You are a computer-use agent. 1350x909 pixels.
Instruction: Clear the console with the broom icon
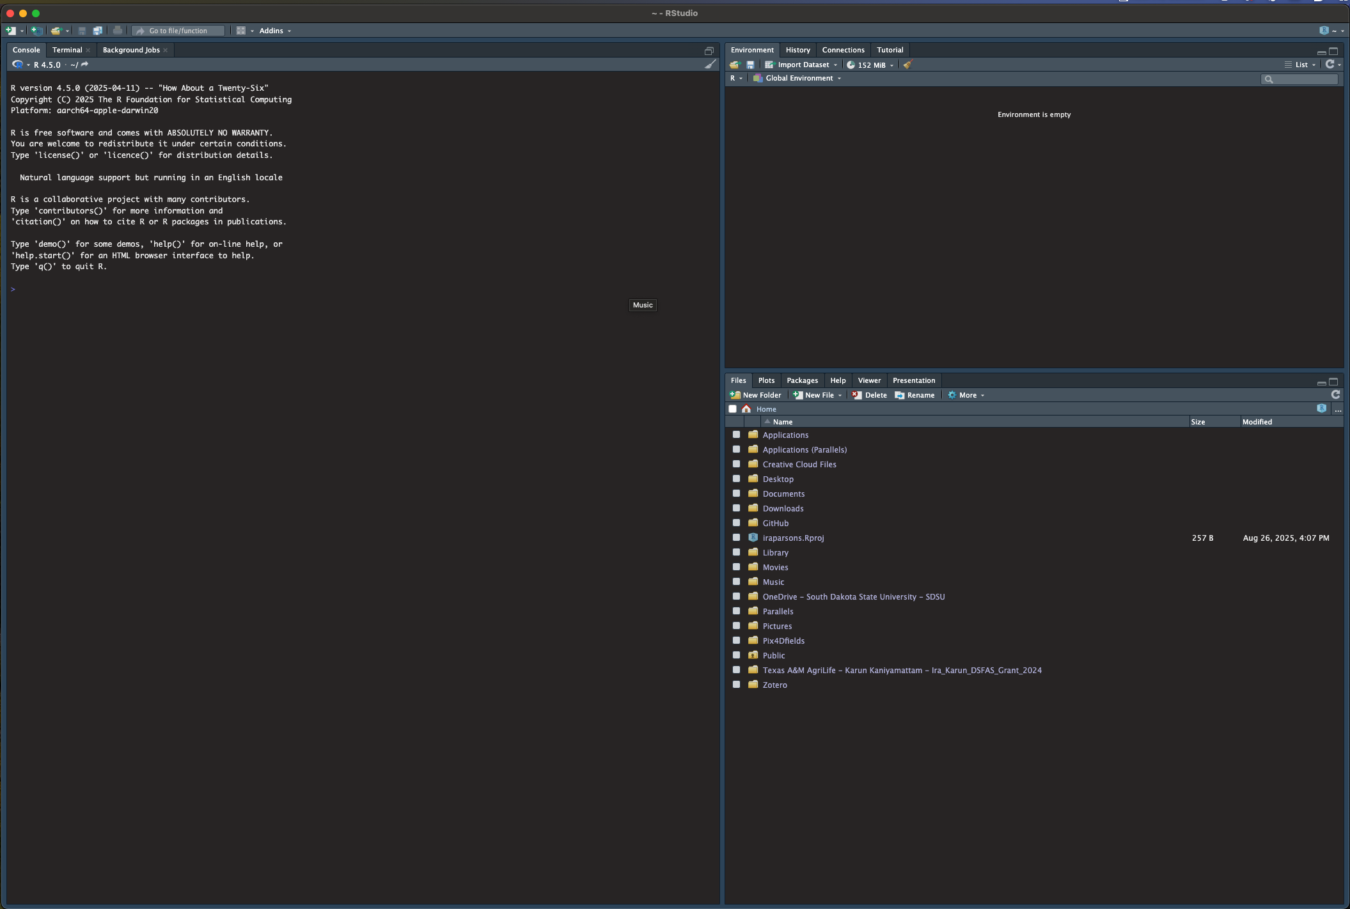point(710,65)
